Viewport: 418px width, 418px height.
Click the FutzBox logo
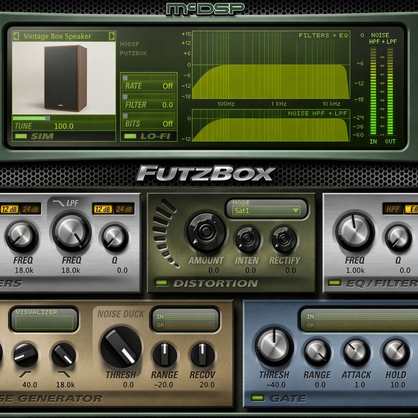pos(206,173)
